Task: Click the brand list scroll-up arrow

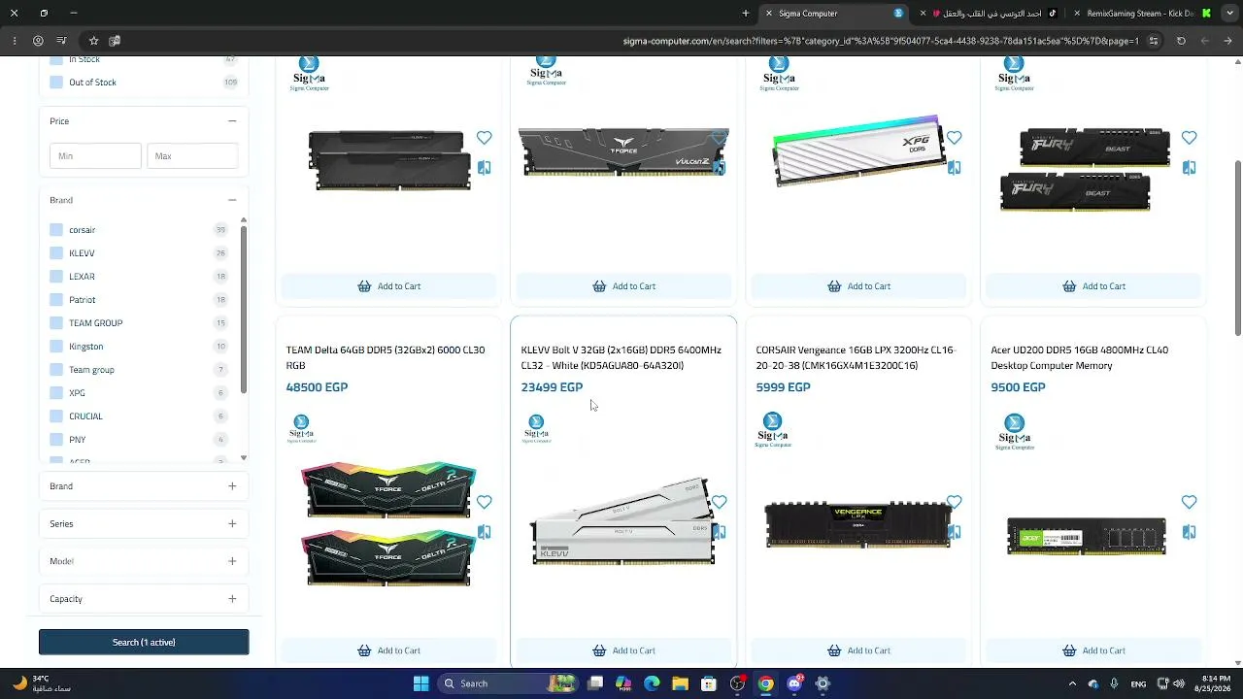Action: tap(243, 220)
